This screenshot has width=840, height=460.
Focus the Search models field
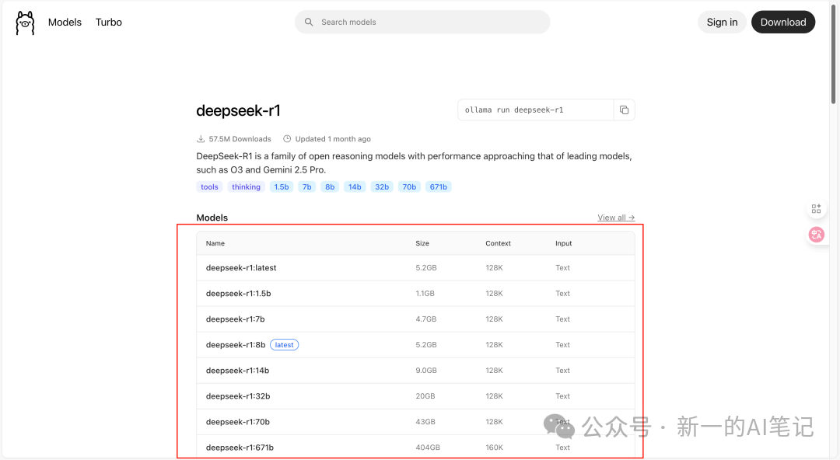click(422, 22)
